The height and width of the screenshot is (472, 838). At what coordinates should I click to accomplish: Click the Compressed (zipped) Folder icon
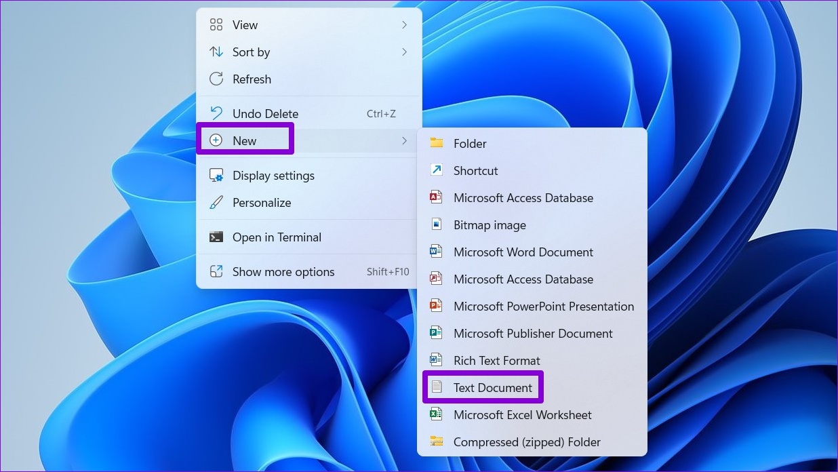tap(437, 441)
